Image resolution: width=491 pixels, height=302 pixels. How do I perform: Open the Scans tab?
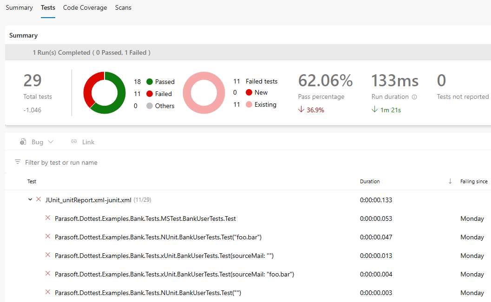(123, 7)
